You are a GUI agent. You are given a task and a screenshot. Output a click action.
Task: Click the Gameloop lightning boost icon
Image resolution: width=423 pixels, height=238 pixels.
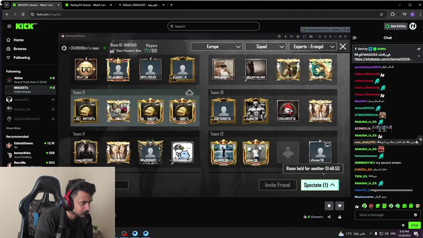click(x=286, y=36)
